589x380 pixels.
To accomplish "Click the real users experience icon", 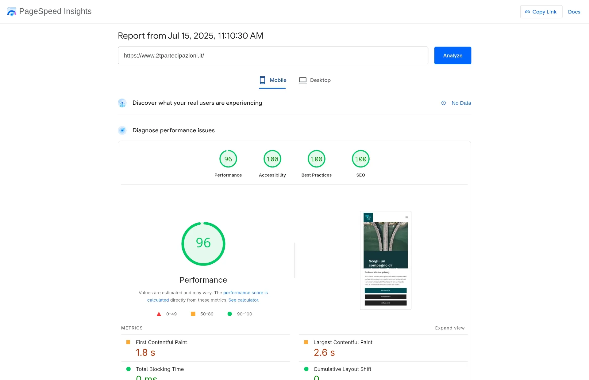I will pyautogui.click(x=122, y=103).
